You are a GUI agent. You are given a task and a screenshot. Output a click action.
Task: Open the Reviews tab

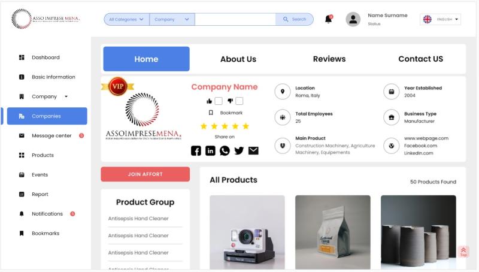[x=329, y=59]
